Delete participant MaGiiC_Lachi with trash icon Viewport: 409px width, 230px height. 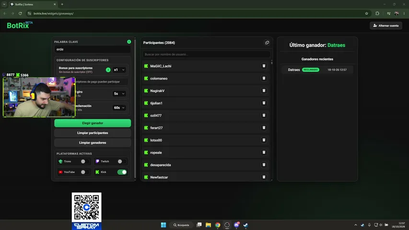click(264, 66)
